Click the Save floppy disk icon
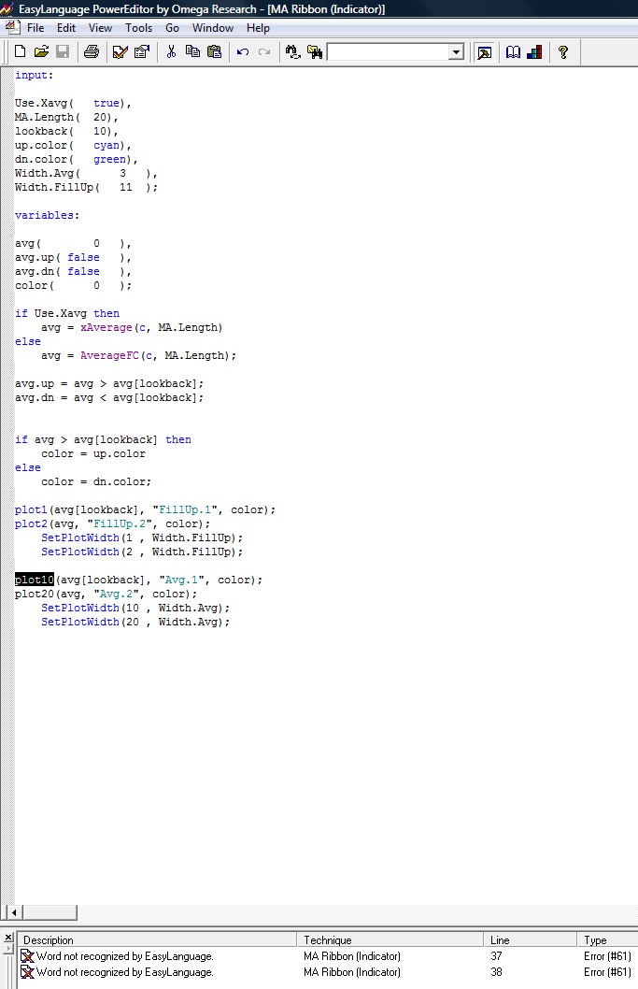 click(63, 51)
